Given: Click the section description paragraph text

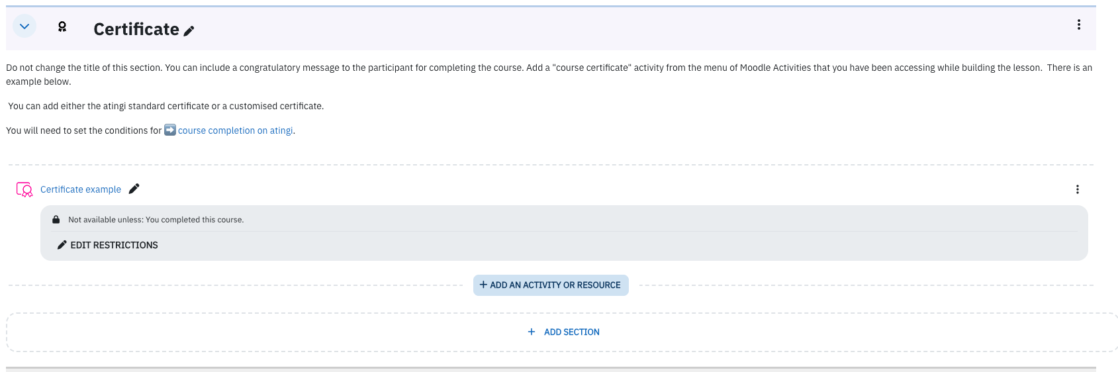Looking at the screenshot, I should 549,74.
